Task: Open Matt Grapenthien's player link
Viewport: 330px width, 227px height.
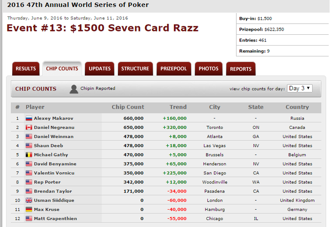Action: [56, 219]
